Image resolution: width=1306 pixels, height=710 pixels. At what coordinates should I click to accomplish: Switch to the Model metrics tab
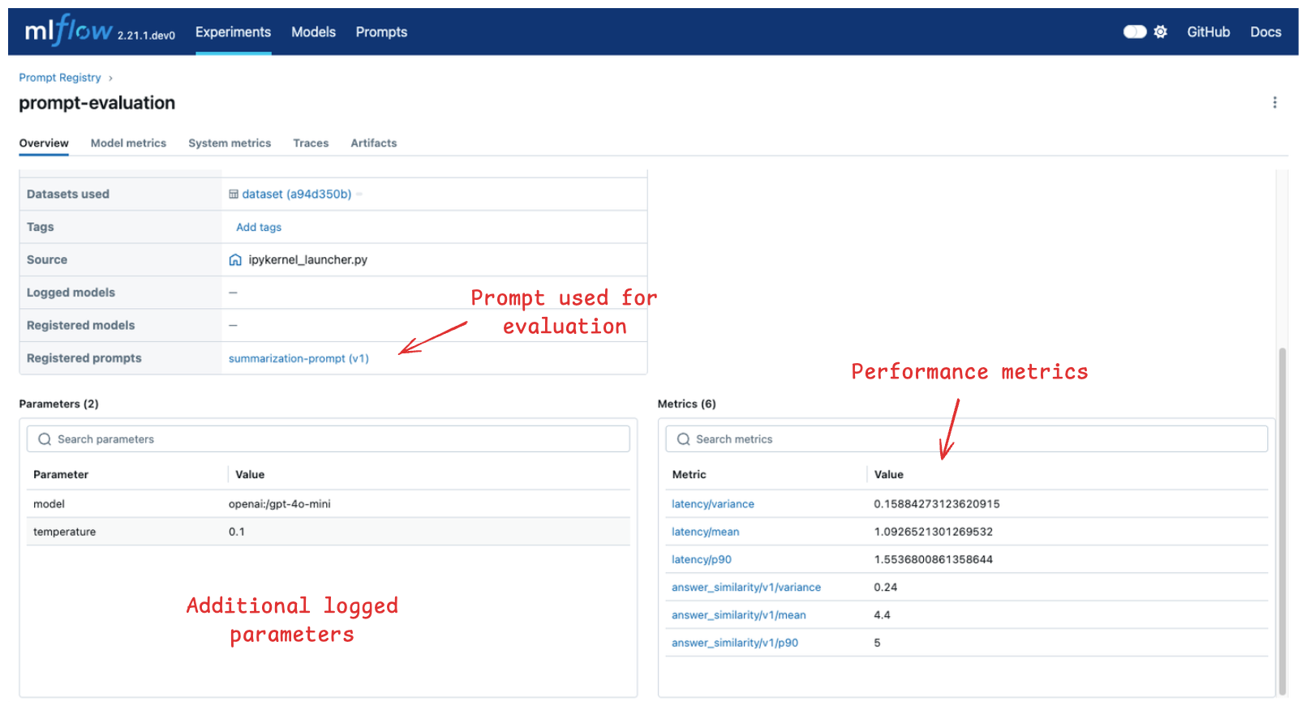(128, 143)
